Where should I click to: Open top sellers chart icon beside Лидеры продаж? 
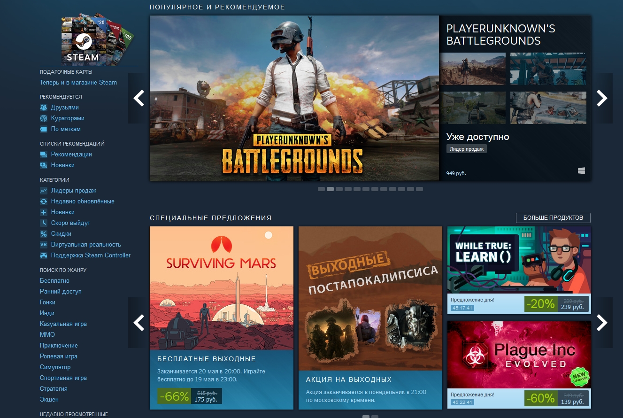44,191
